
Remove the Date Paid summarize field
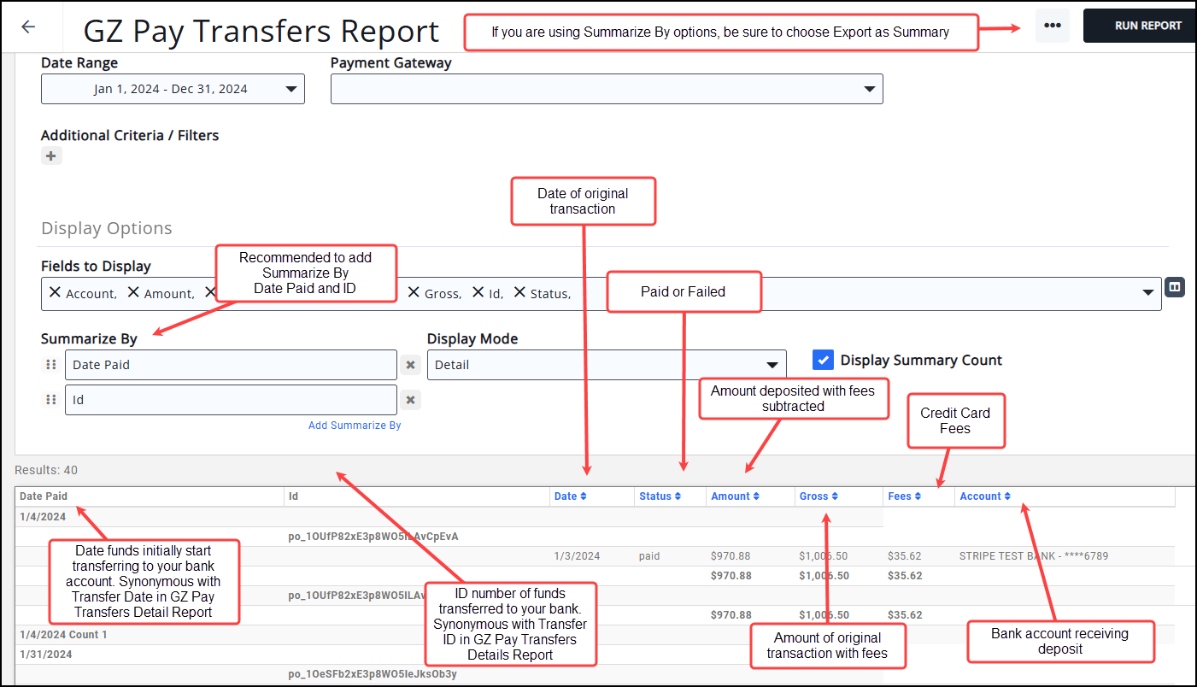410,365
